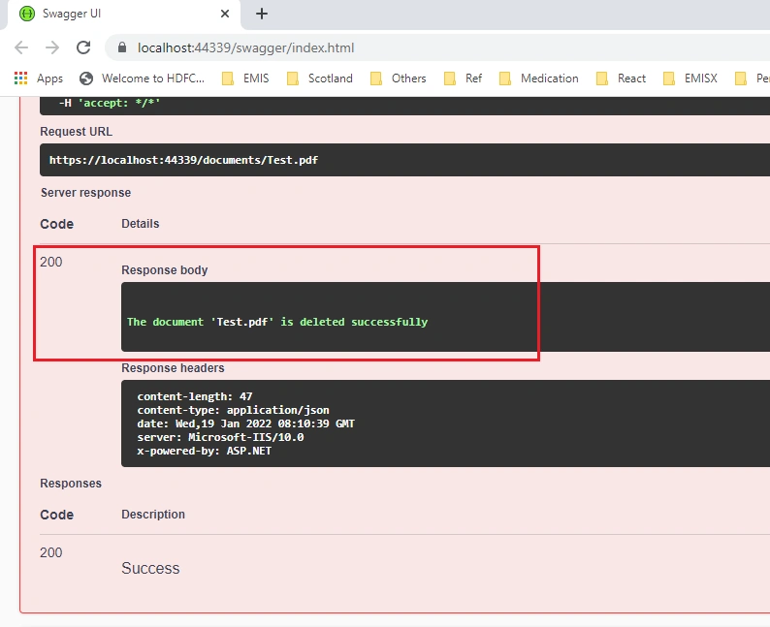The height and width of the screenshot is (627, 770).
Task: Close the Swagger UI tab
Action: pyautogui.click(x=225, y=14)
